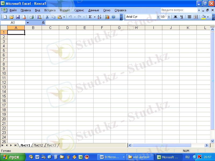Screen dimensions: 215x161
Task: Click the vertical scrollbar down arrow
Action: pyautogui.click(x=212, y=141)
